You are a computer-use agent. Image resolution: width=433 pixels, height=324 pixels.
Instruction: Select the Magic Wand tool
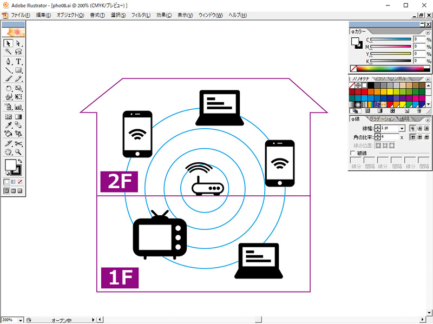point(8,51)
